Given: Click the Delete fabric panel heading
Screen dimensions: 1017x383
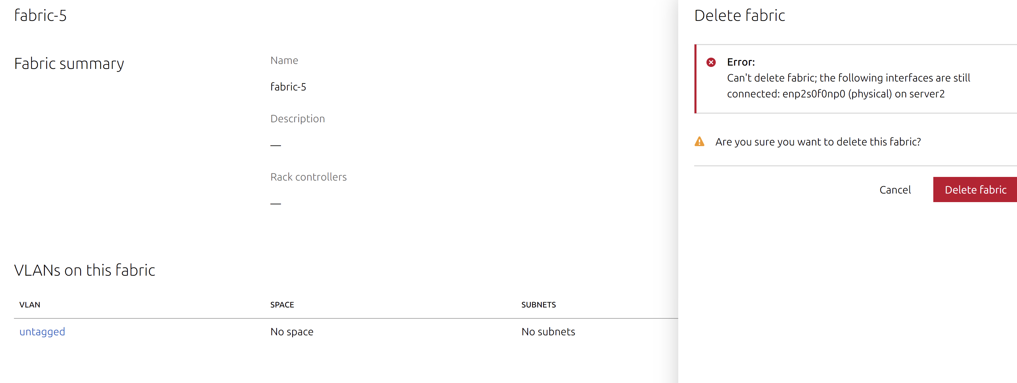Looking at the screenshot, I should [x=739, y=16].
